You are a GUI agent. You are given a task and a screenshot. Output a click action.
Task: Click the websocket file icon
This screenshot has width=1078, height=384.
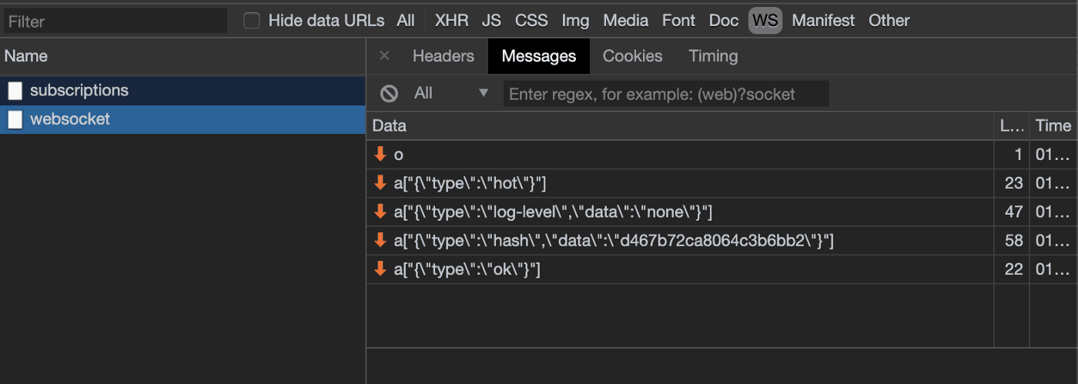(x=15, y=119)
